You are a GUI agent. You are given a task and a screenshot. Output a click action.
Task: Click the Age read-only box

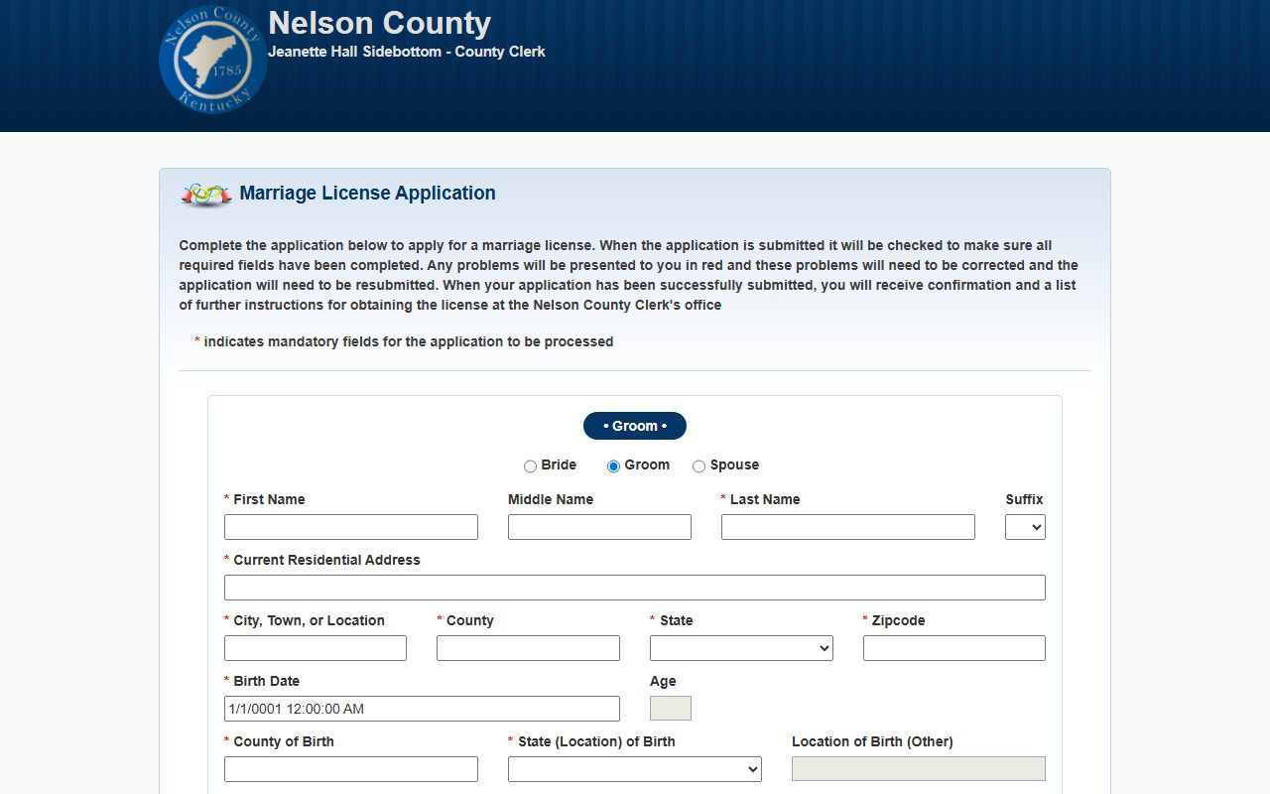[x=671, y=709]
